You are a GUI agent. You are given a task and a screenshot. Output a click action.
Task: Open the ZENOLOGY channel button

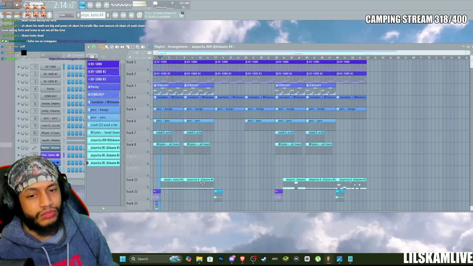tap(51, 96)
